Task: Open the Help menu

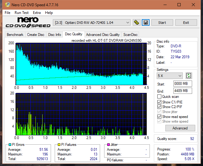Action: coord(49,13)
